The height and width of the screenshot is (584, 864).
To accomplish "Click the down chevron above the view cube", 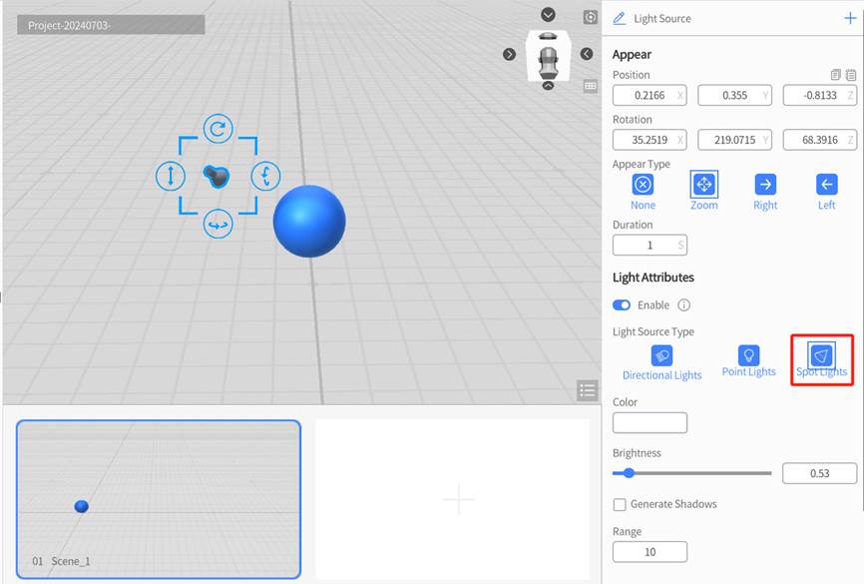I will pos(547,15).
